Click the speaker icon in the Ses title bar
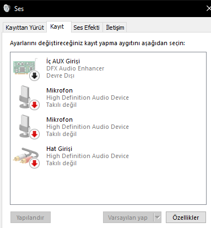 pyautogui.click(x=7, y=8)
